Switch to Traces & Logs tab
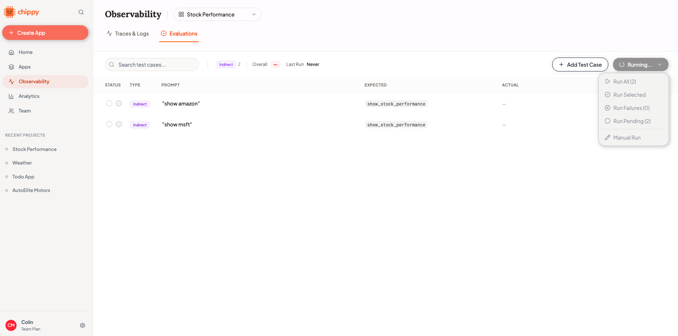The height and width of the screenshot is (336, 678). click(x=128, y=34)
